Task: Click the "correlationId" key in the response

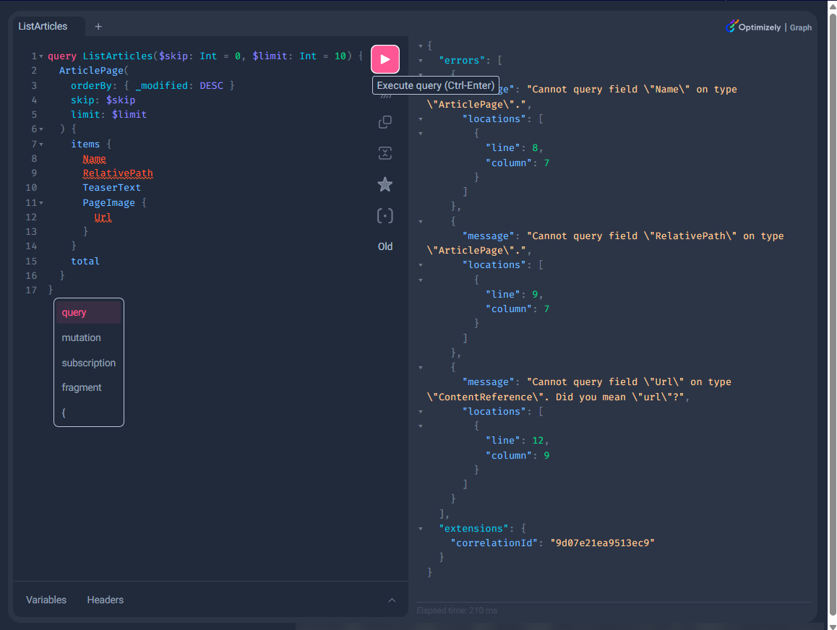Action: [494, 543]
